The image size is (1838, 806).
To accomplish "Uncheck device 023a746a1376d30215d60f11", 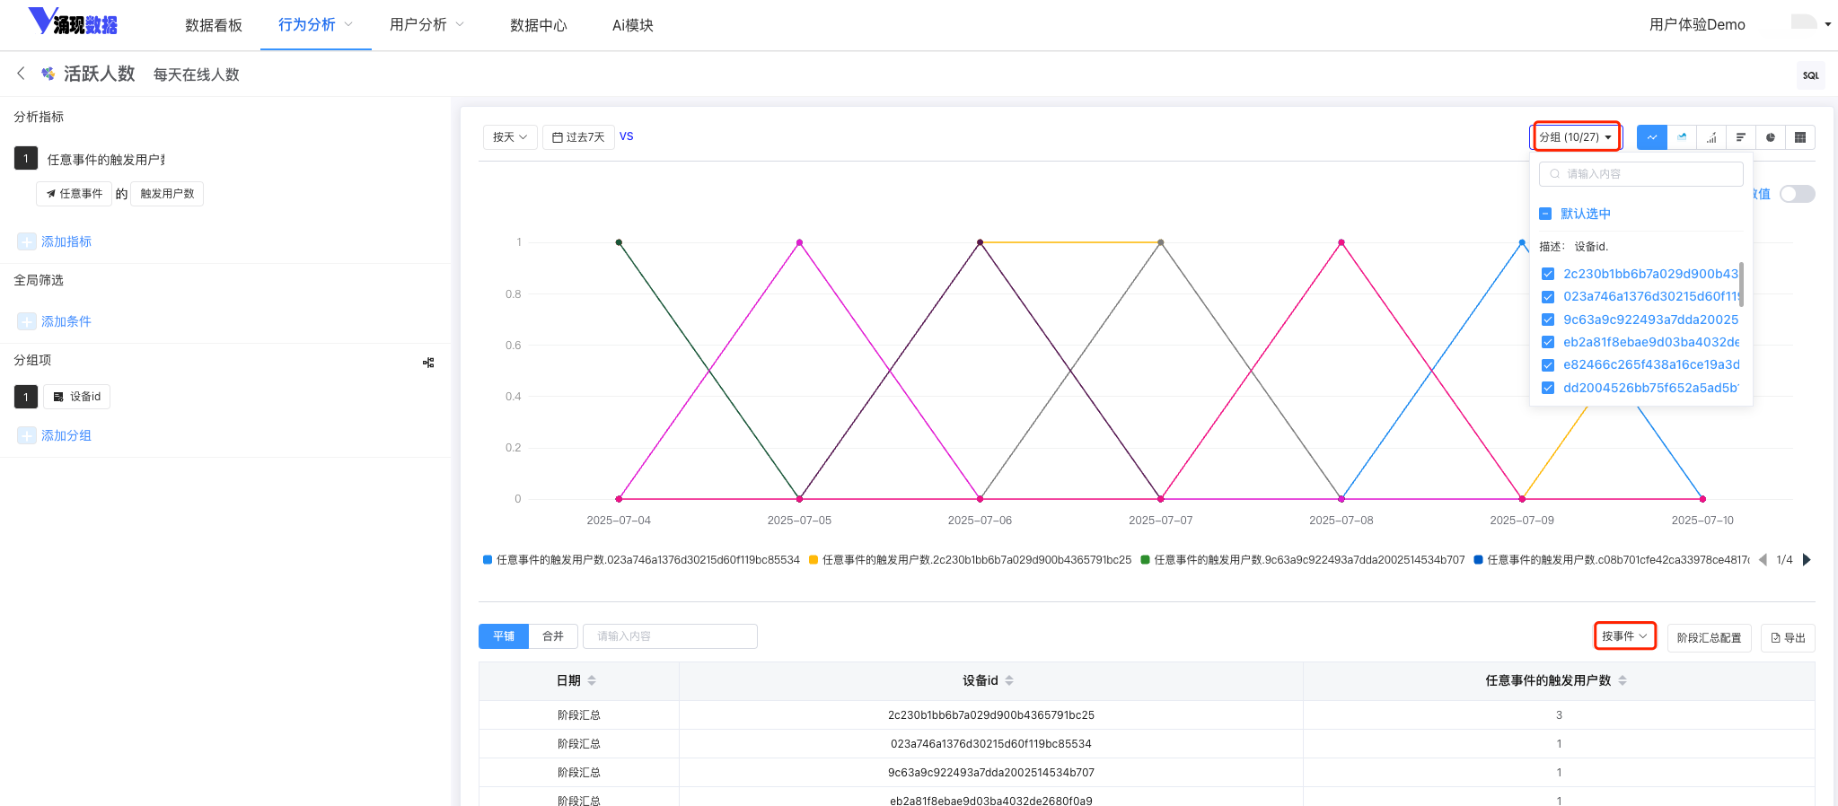I will click(x=1548, y=297).
